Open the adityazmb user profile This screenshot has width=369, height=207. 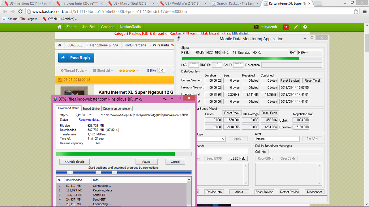(x=266, y=27)
